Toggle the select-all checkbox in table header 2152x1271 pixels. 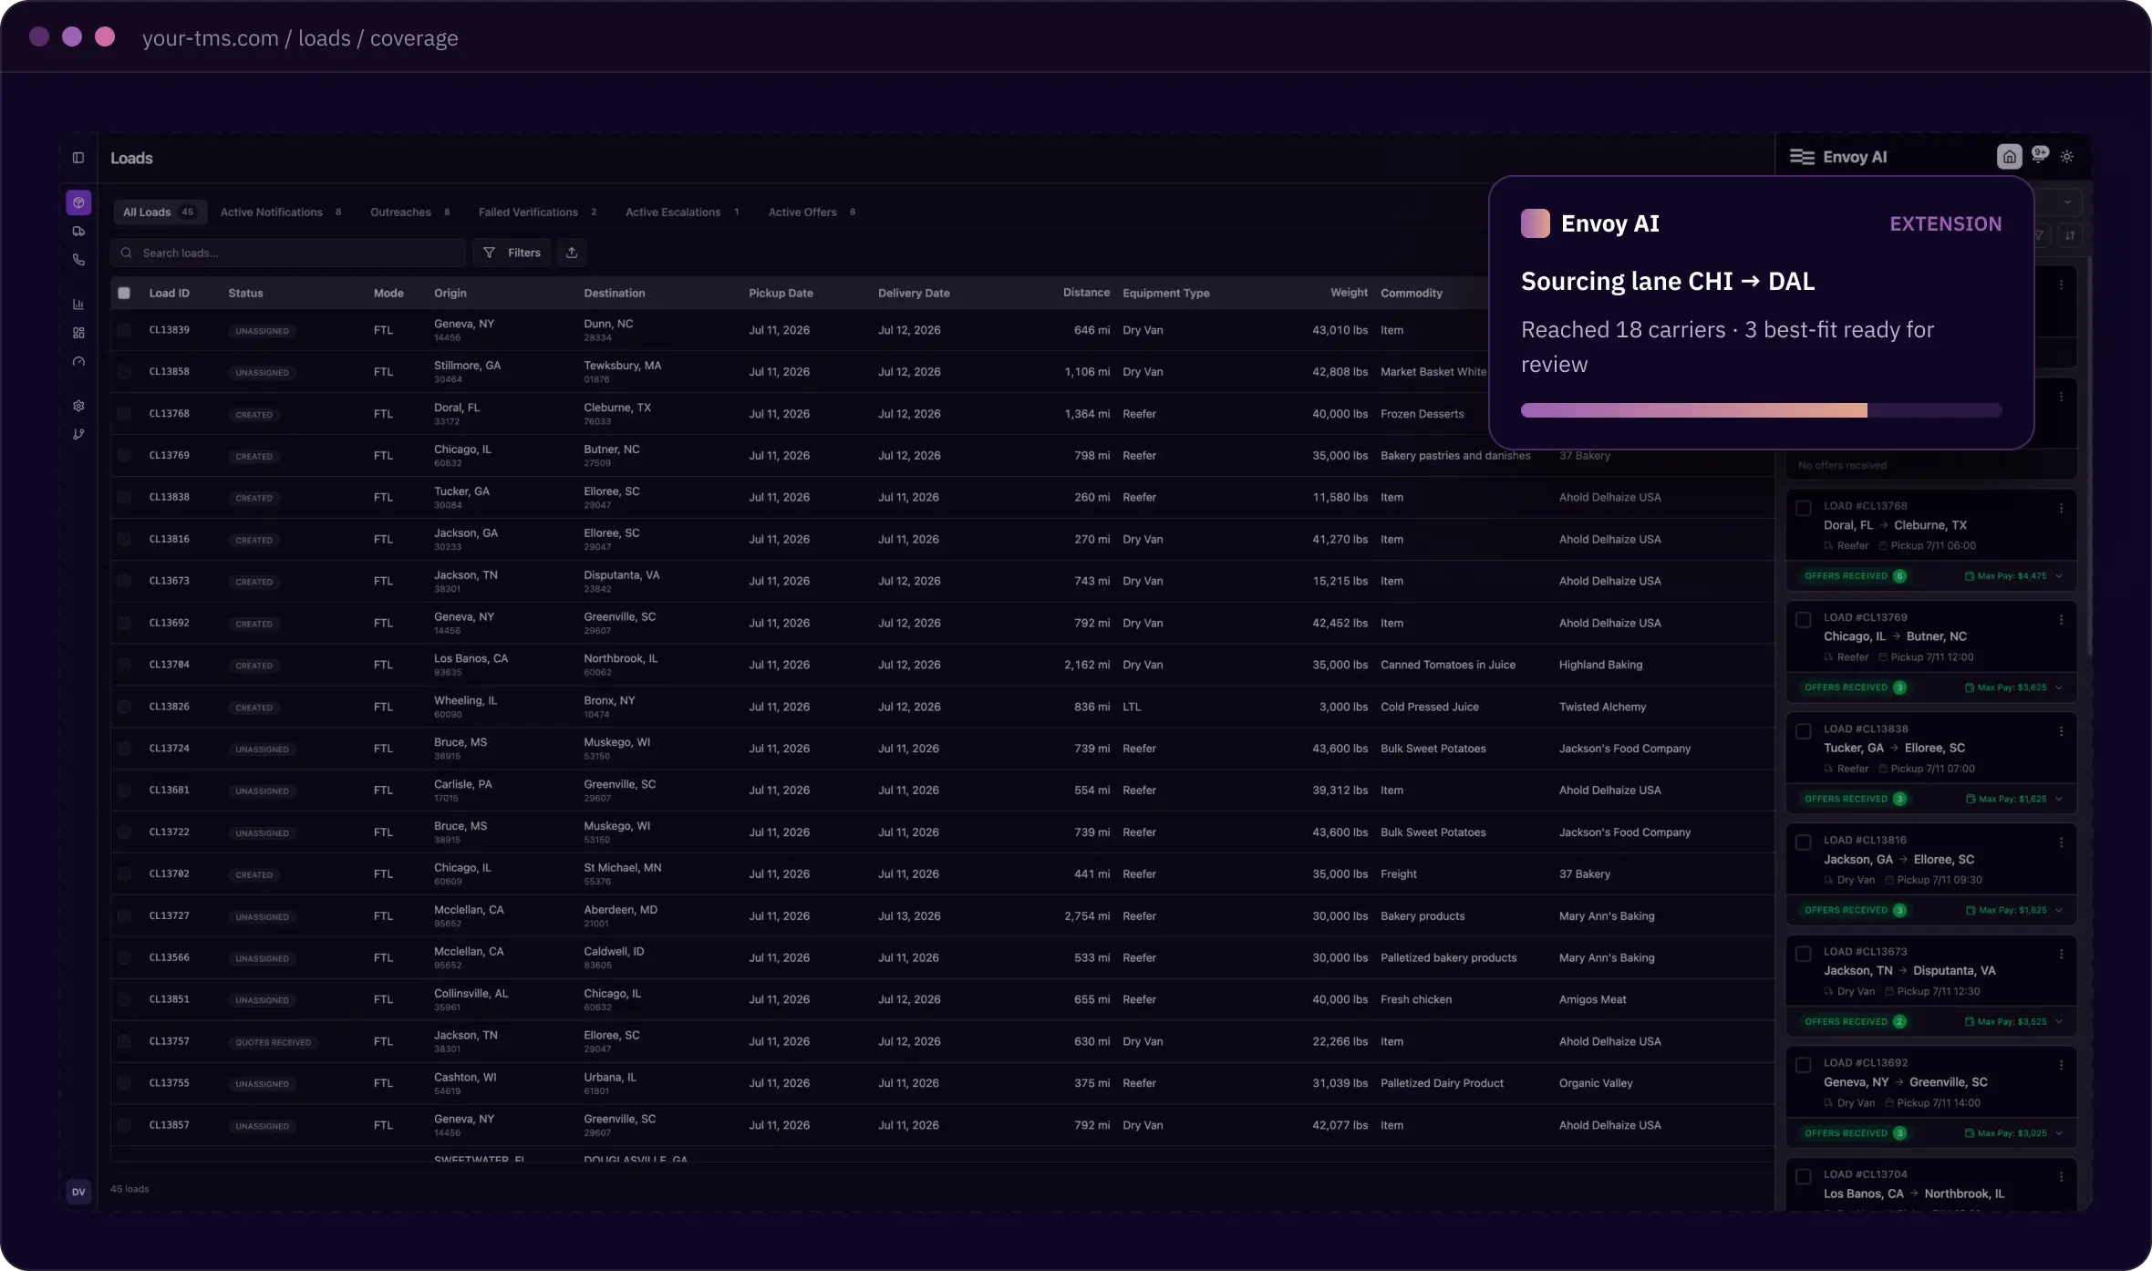coord(124,293)
